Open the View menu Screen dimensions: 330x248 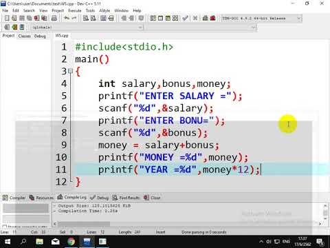[43, 10]
